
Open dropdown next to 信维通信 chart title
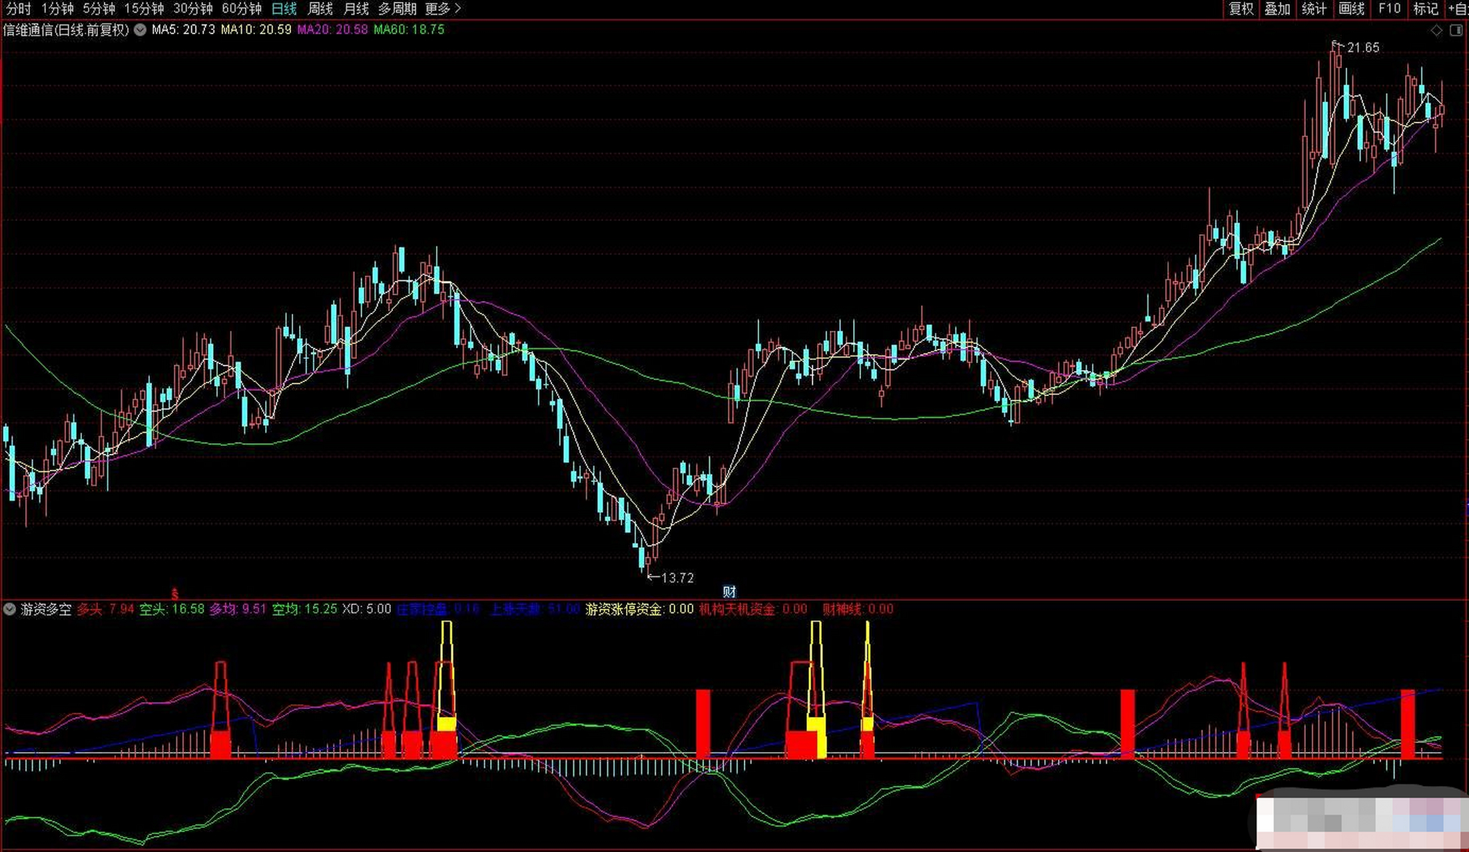click(140, 30)
